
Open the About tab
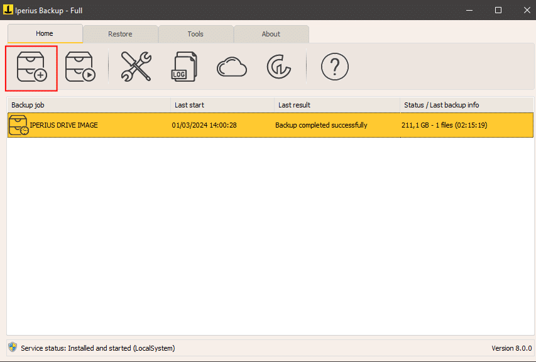pyautogui.click(x=271, y=34)
